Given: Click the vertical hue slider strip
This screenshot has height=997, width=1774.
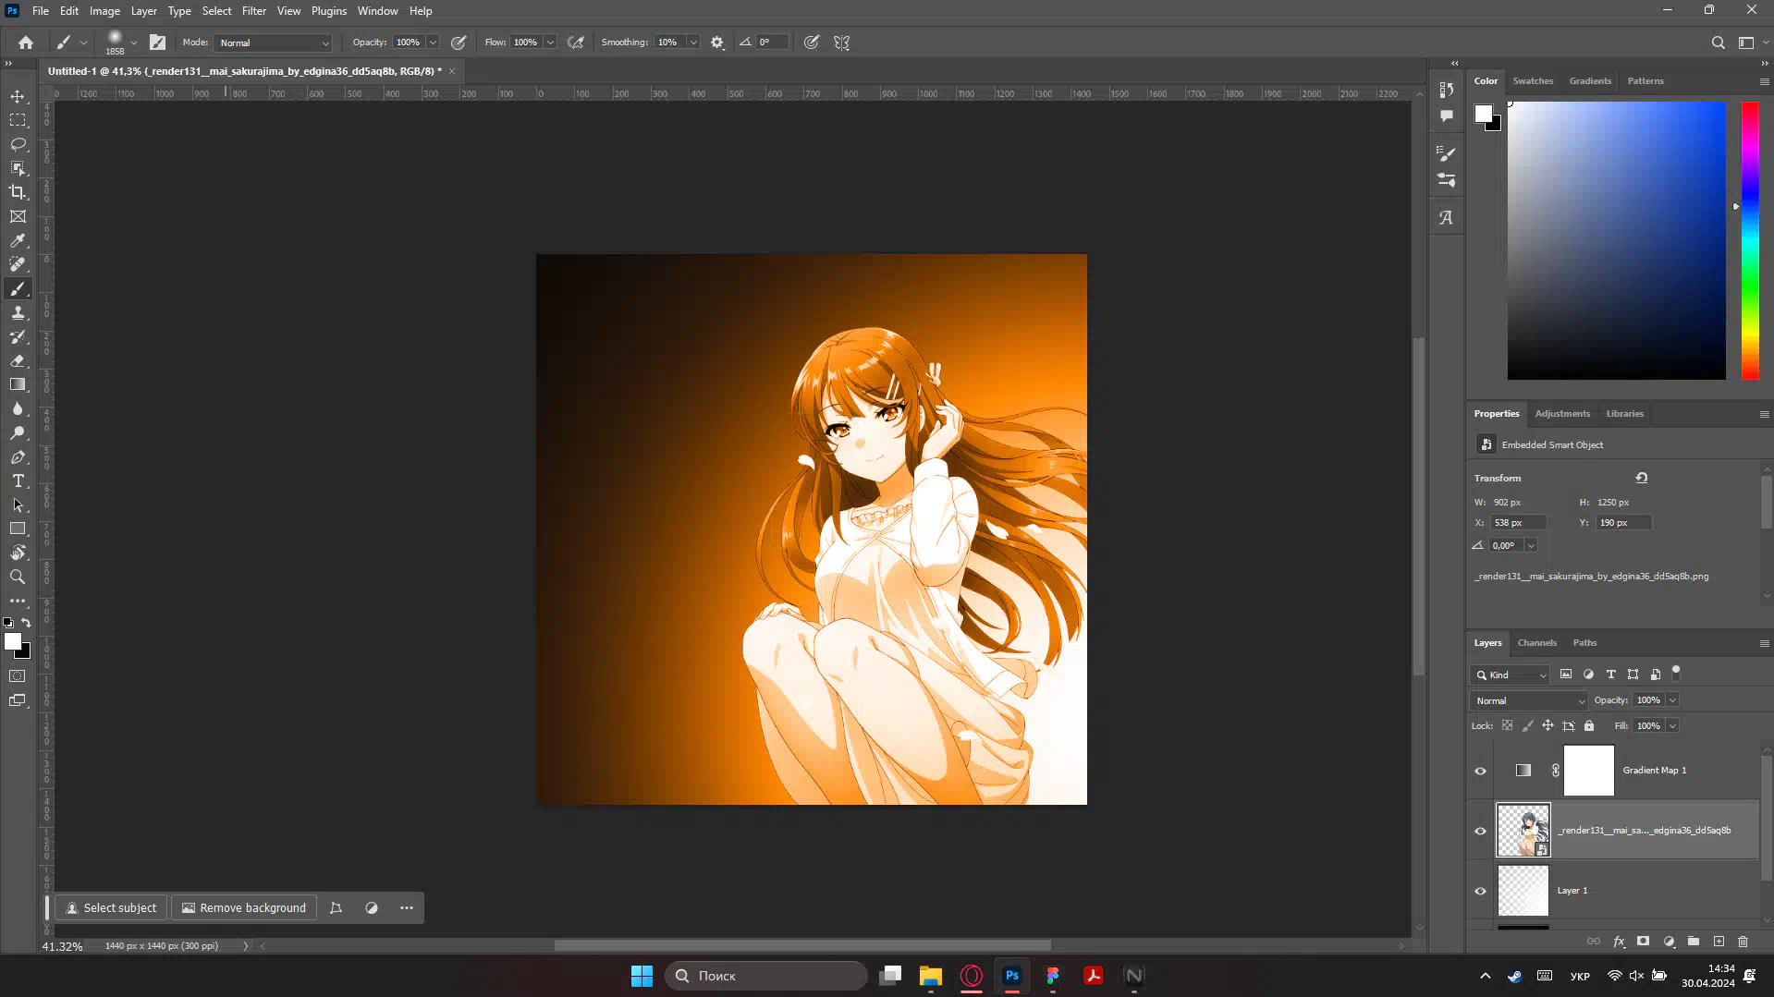Looking at the screenshot, I should coord(1750,240).
